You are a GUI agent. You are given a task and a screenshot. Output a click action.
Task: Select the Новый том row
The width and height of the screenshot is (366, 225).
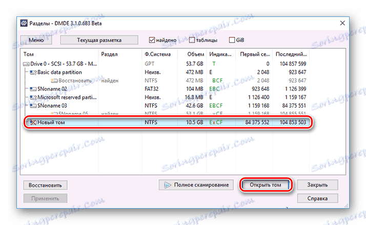tap(168, 122)
